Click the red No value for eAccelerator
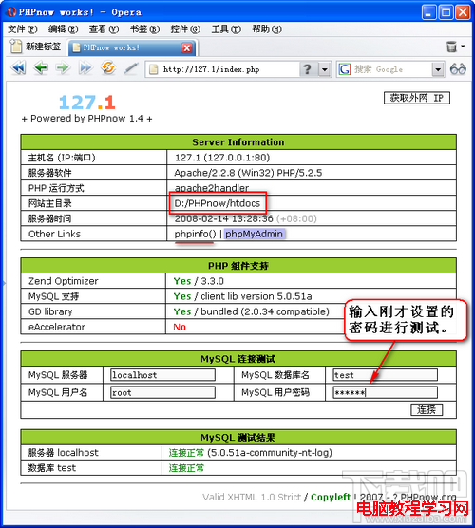 180,327
